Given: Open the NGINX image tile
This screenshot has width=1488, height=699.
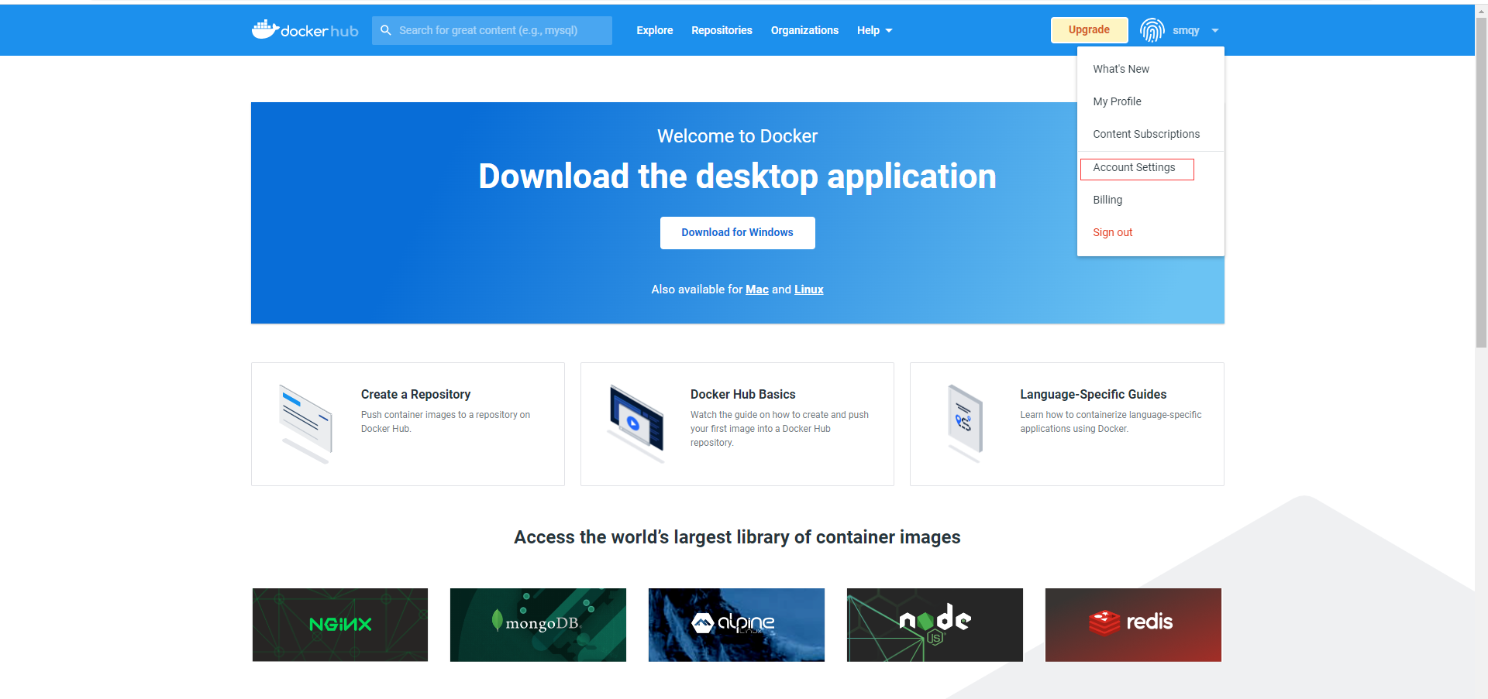Looking at the screenshot, I should 340,625.
